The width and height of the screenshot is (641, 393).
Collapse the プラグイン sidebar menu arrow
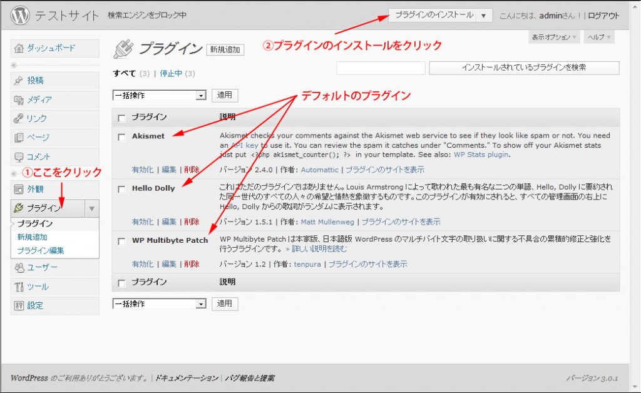tap(92, 208)
